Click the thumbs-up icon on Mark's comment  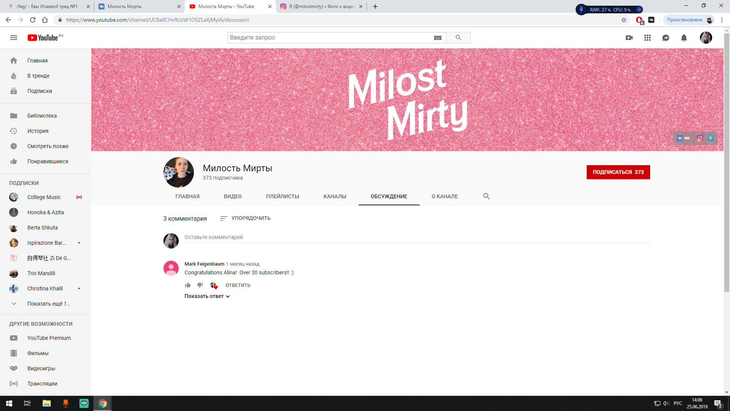pyautogui.click(x=188, y=285)
